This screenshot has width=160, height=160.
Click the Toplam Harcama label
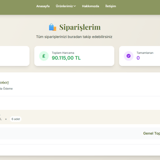pos(63,53)
